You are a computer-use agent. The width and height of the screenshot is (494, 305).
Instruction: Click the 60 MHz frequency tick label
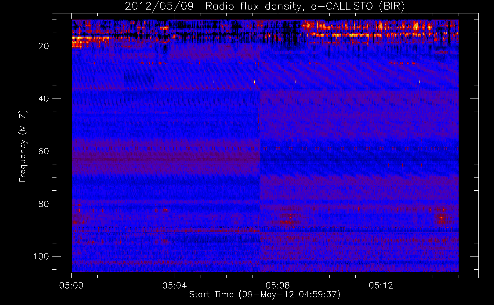(x=44, y=151)
